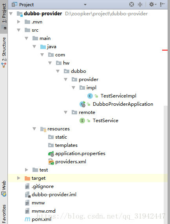Select the TestService interface
170x224 pixels.
tap(106, 121)
